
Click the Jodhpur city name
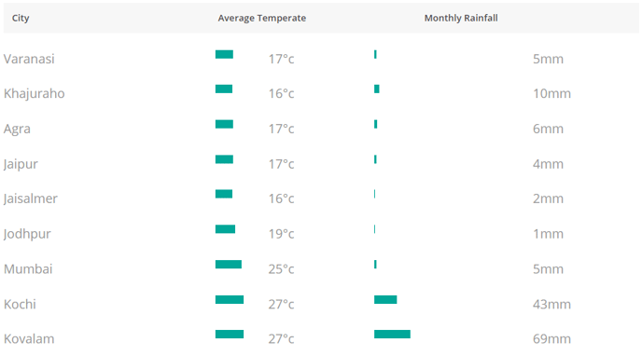(x=27, y=234)
